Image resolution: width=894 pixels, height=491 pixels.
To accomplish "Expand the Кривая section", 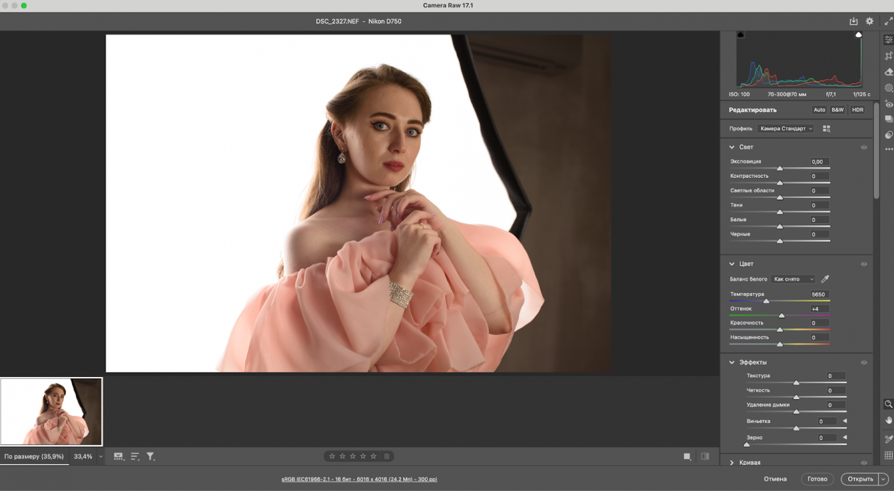I will 732,463.
